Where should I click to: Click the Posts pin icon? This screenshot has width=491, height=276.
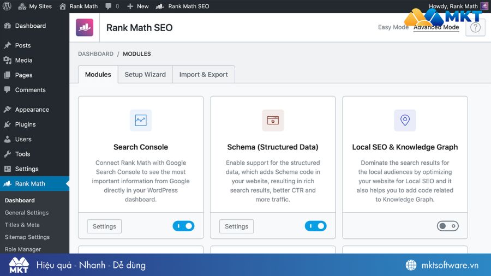pyautogui.click(x=8, y=45)
